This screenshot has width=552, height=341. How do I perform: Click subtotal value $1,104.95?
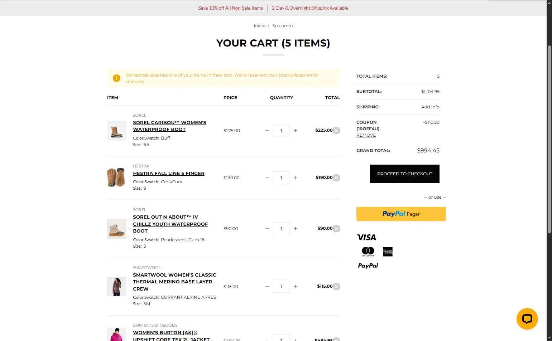pos(430,92)
